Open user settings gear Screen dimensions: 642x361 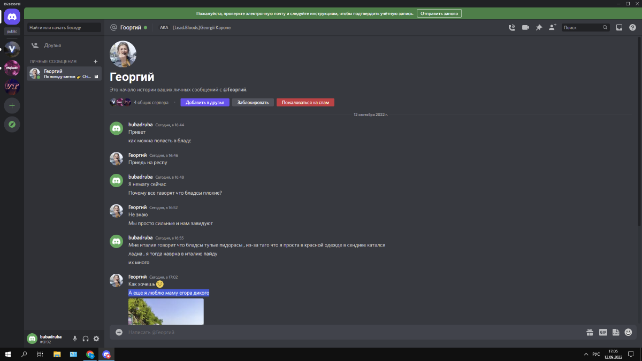(x=96, y=339)
